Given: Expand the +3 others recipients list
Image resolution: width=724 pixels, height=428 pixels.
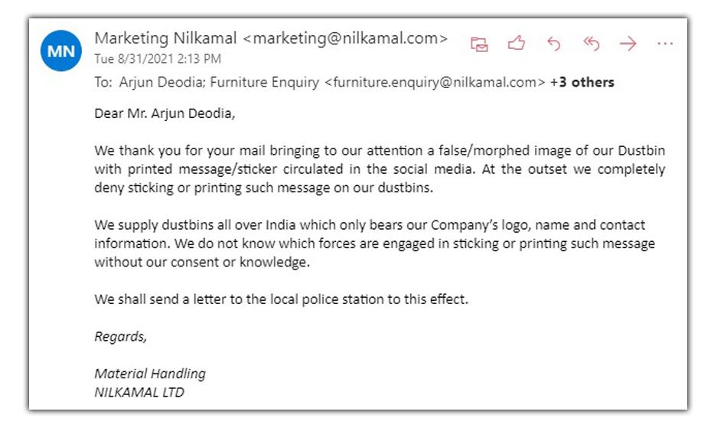Looking at the screenshot, I should 582,82.
